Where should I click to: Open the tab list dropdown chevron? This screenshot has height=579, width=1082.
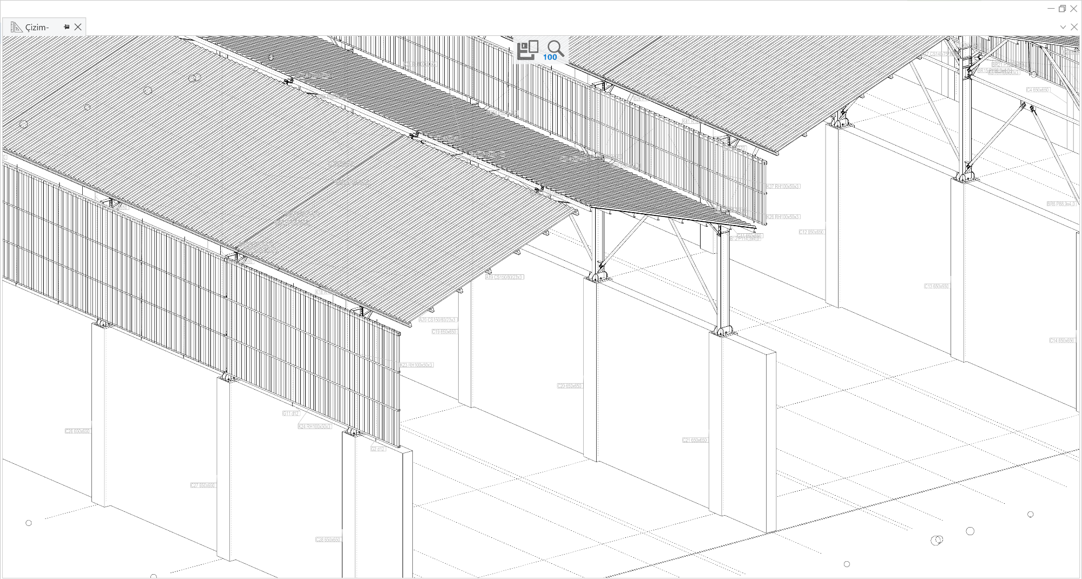pyautogui.click(x=1063, y=27)
